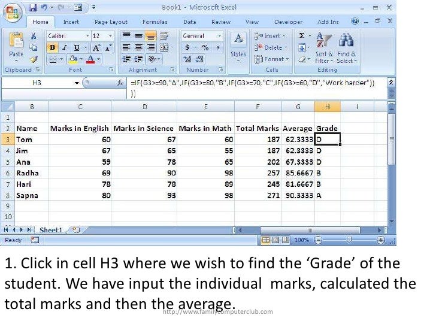Center text horizontally
Viewport: 436px width, 327px height.
click(x=138, y=47)
